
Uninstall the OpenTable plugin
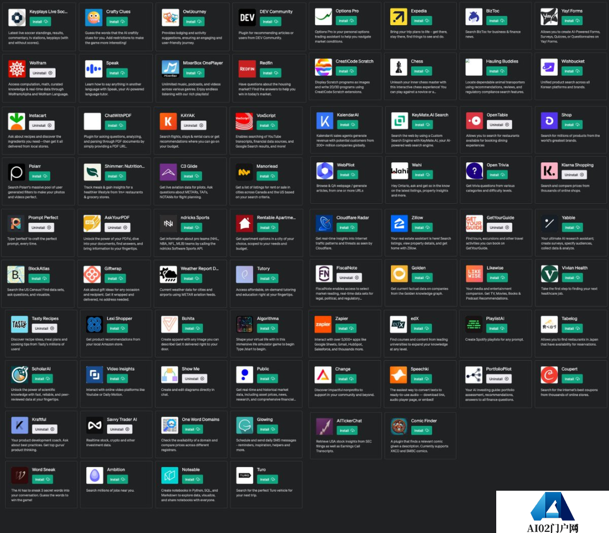pyautogui.click(x=499, y=125)
